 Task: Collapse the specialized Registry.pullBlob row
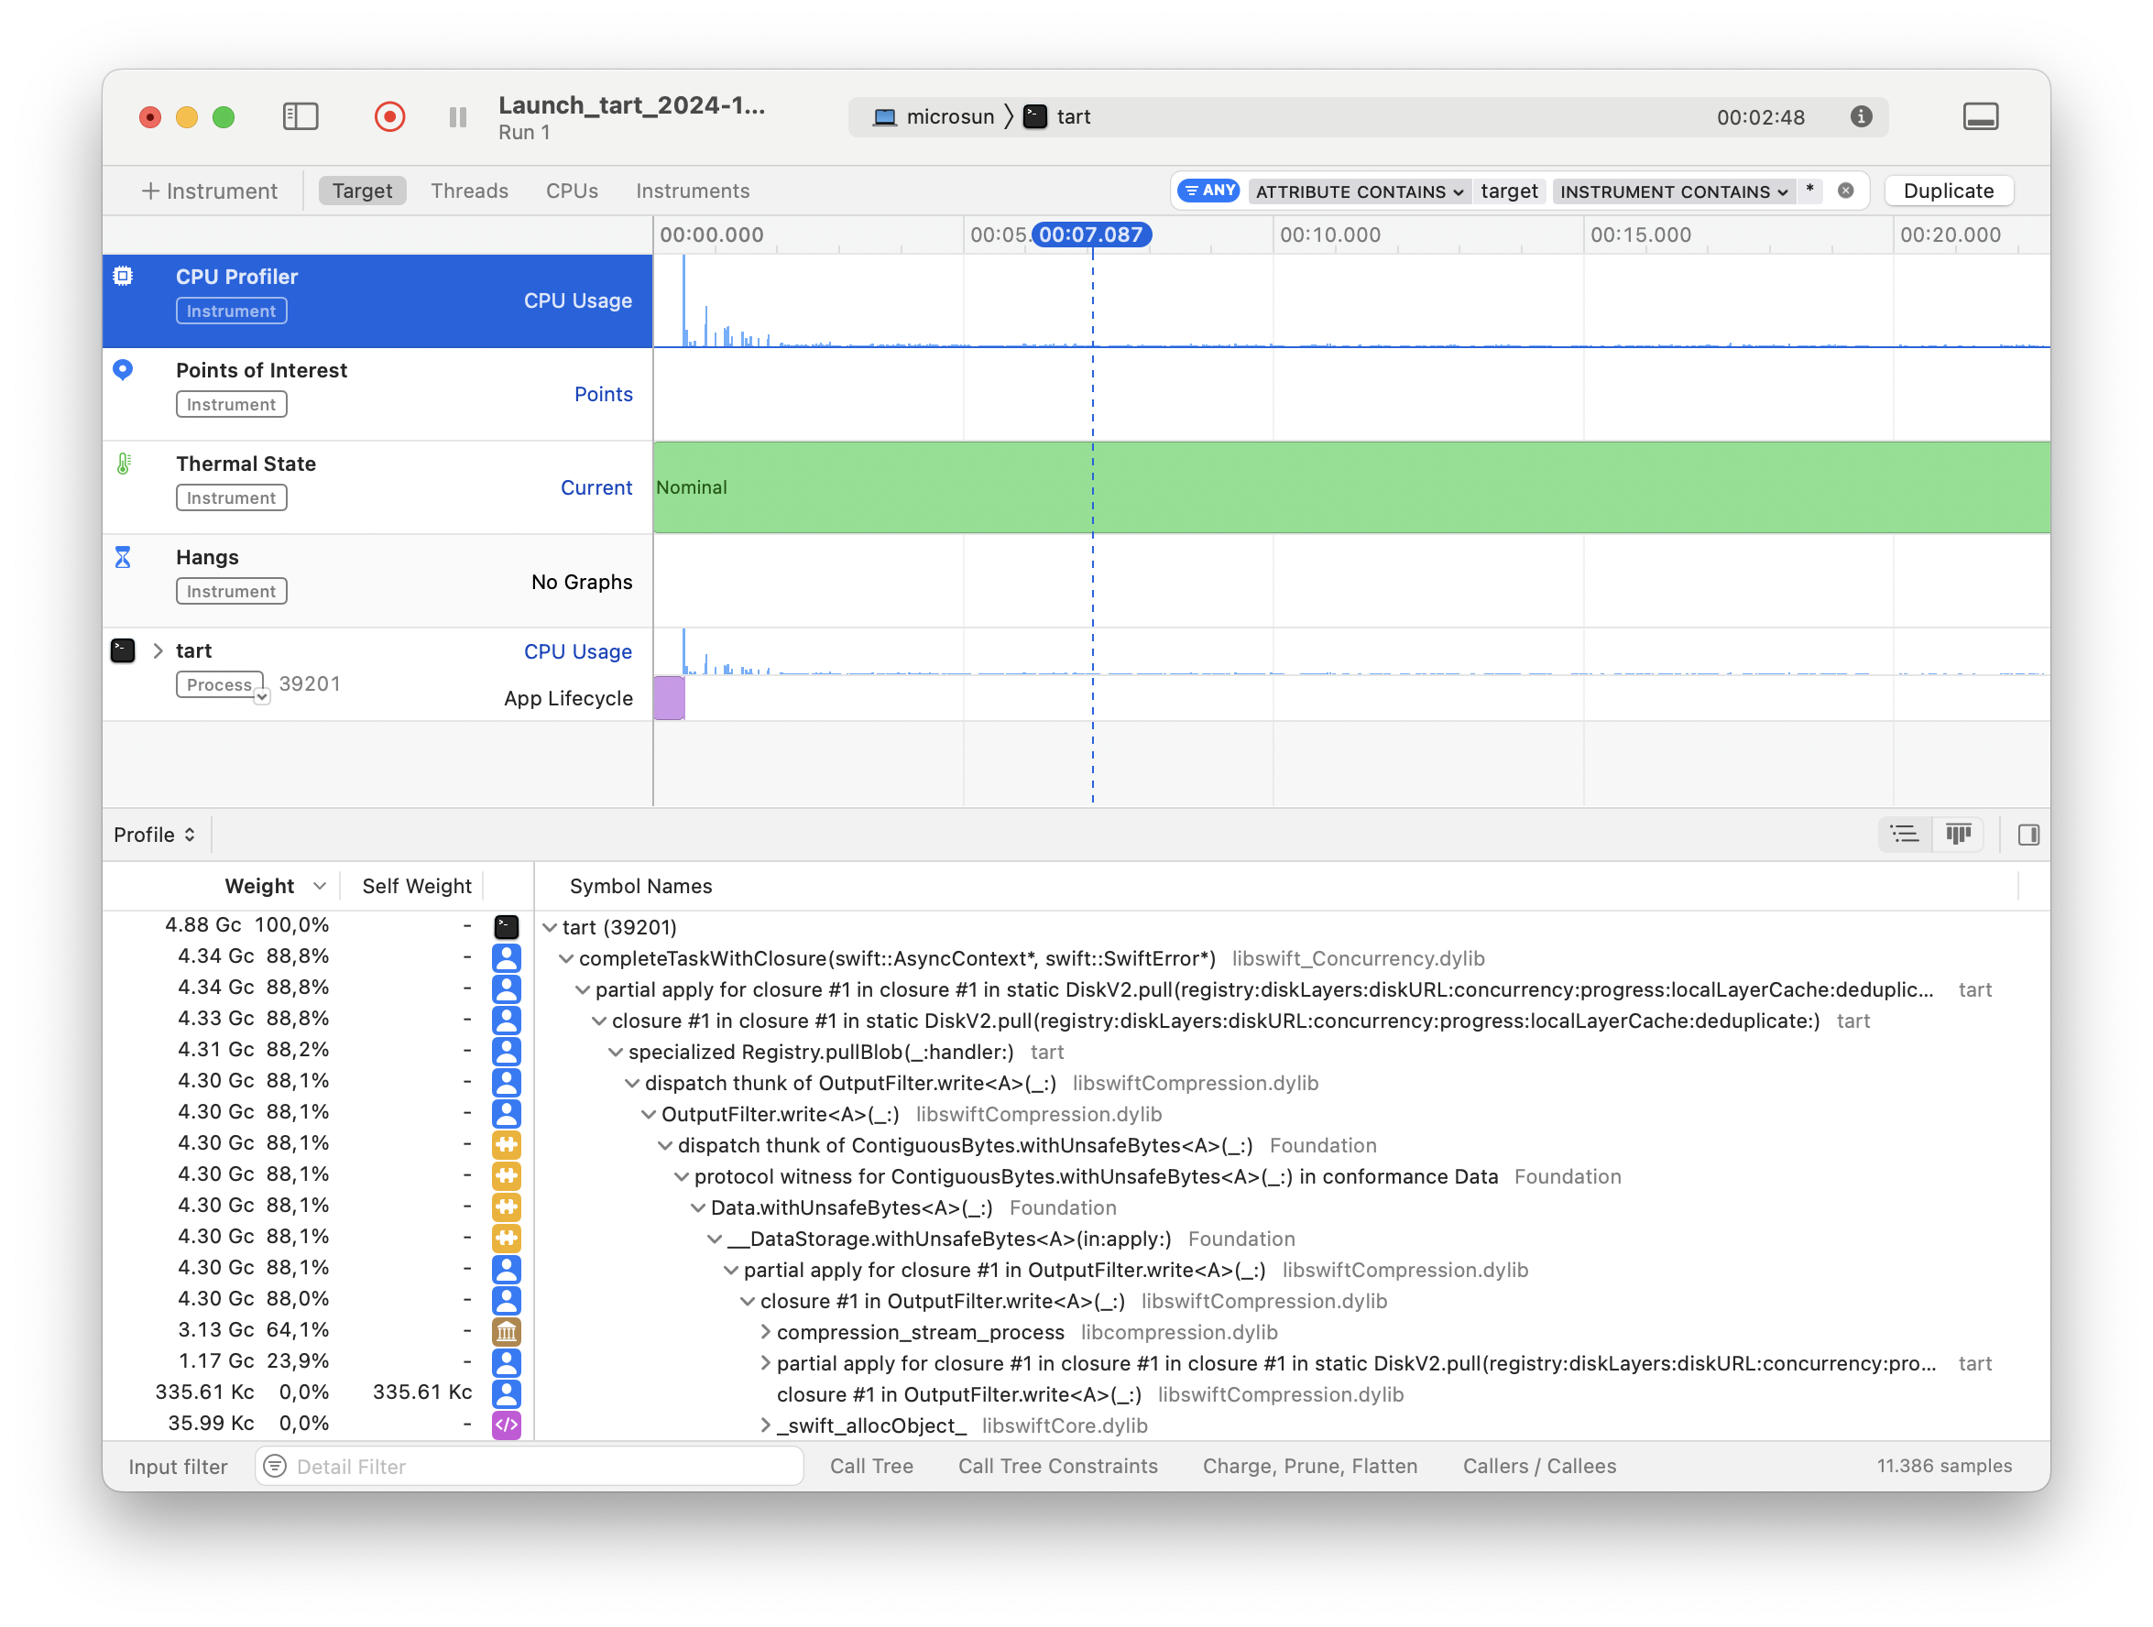tap(615, 1052)
